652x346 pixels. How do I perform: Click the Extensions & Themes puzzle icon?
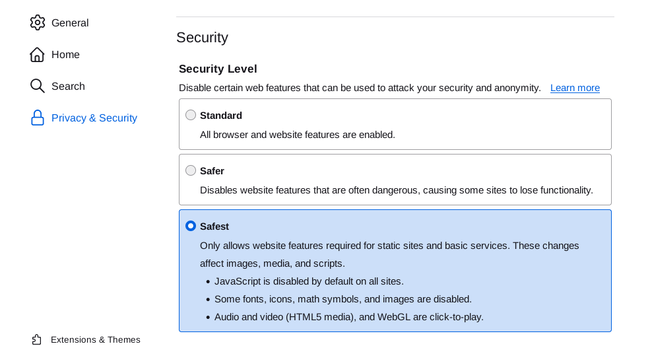pos(36,340)
